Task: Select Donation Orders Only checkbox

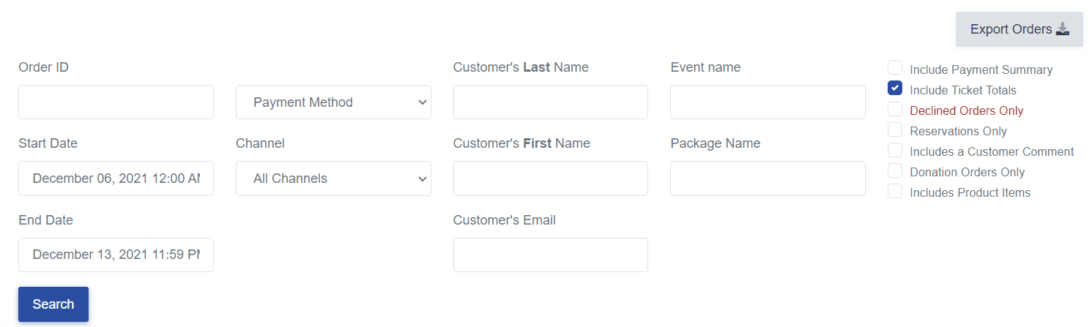Action: pos(895,170)
